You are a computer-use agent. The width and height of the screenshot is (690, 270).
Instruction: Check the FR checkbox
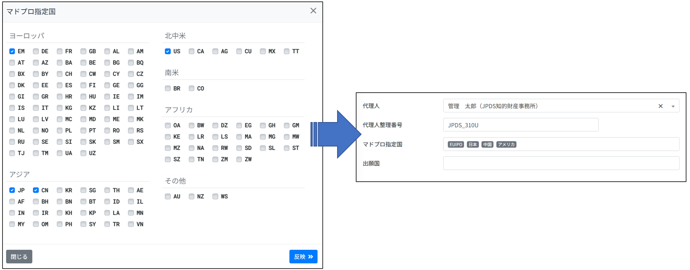point(60,51)
